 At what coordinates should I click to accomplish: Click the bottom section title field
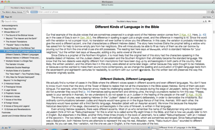point(184,127)
